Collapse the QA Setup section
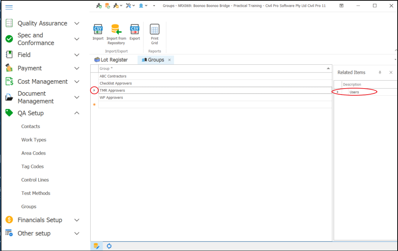Screen dimensions: 398x251 (x=77, y=113)
